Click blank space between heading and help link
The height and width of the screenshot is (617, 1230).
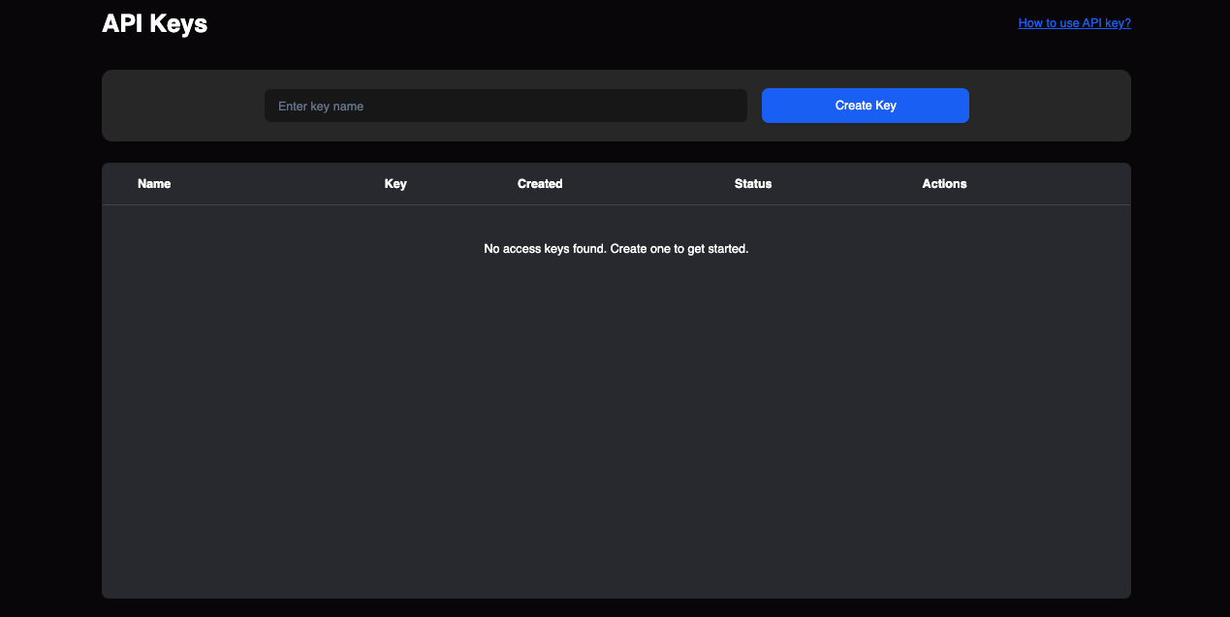pyautogui.click(x=611, y=24)
